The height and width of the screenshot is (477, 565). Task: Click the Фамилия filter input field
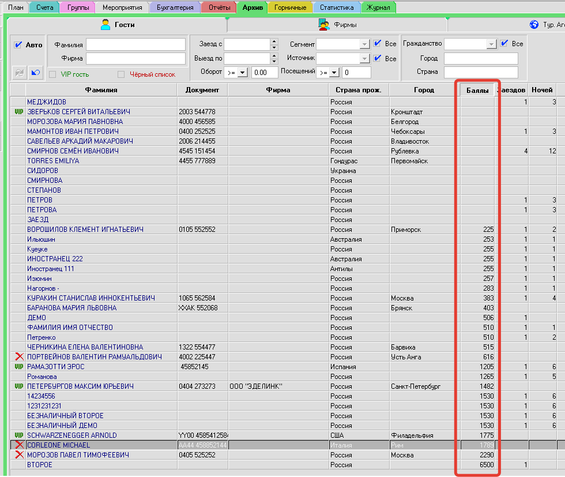[135, 44]
